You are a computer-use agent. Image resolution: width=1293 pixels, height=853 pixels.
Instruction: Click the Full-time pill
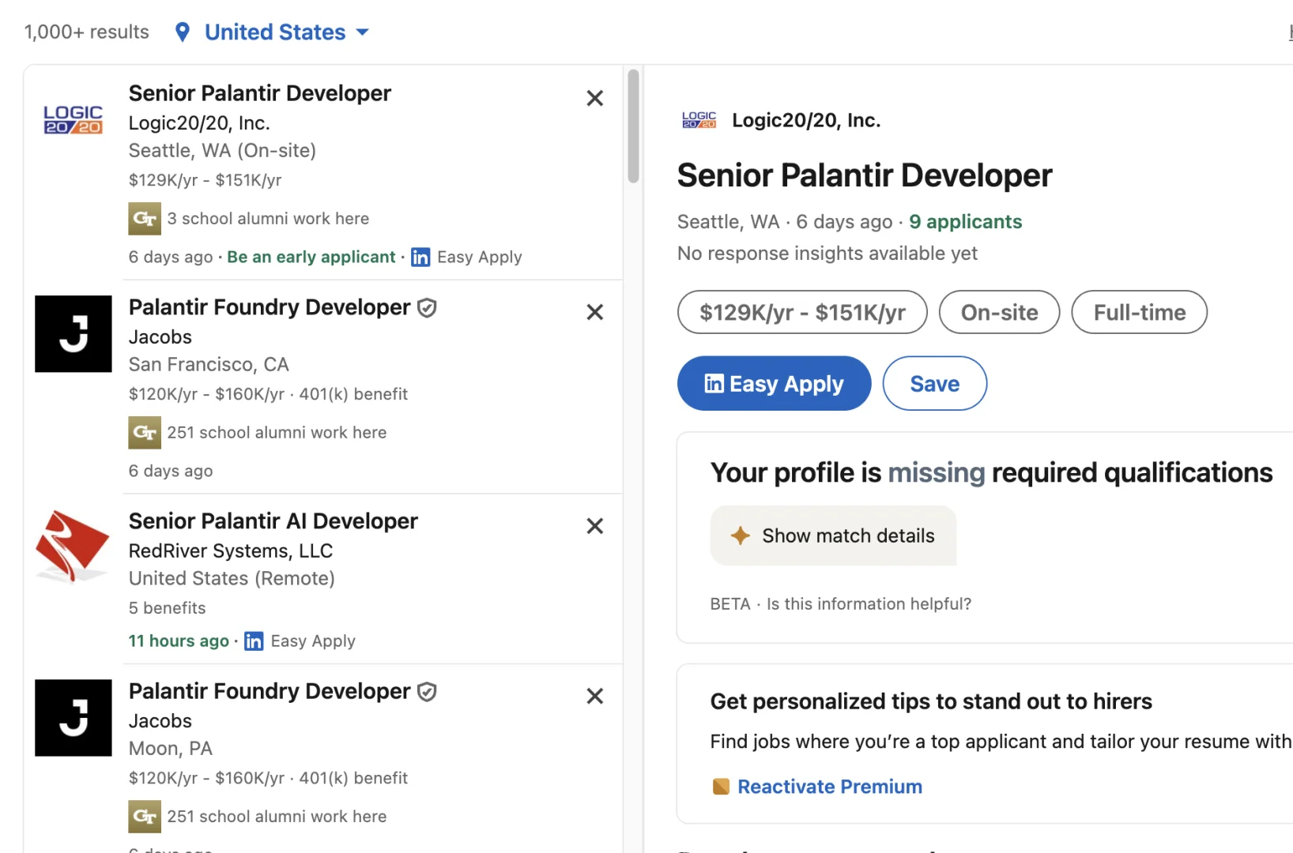[x=1139, y=313]
